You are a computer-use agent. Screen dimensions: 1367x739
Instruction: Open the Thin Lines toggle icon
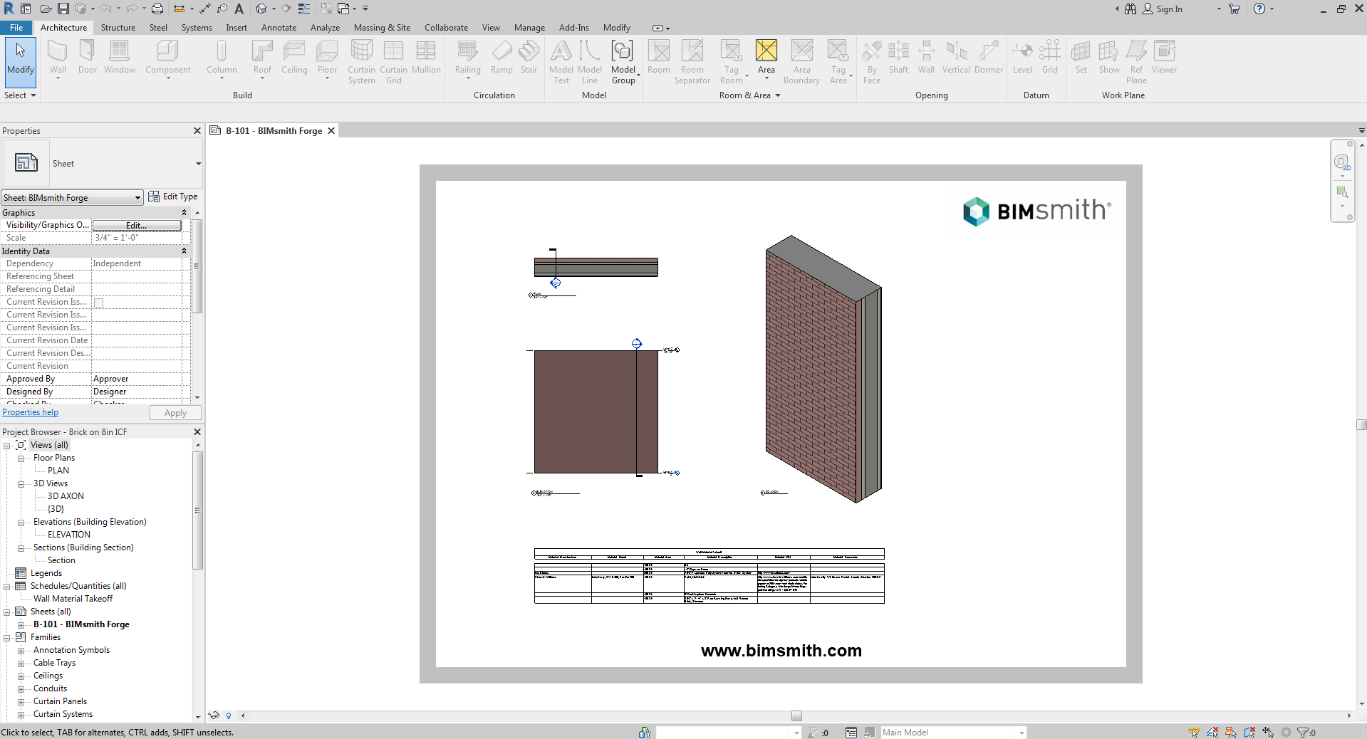point(304,9)
